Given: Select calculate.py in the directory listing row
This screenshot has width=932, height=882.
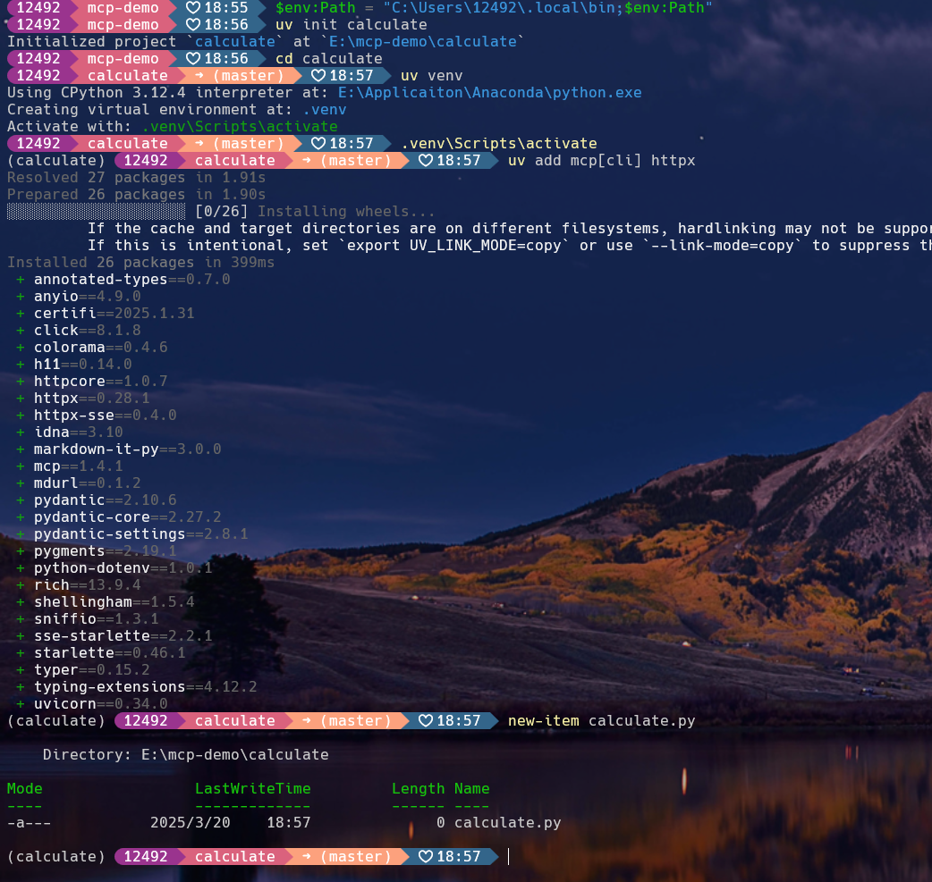Looking at the screenshot, I should [x=507, y=822].
